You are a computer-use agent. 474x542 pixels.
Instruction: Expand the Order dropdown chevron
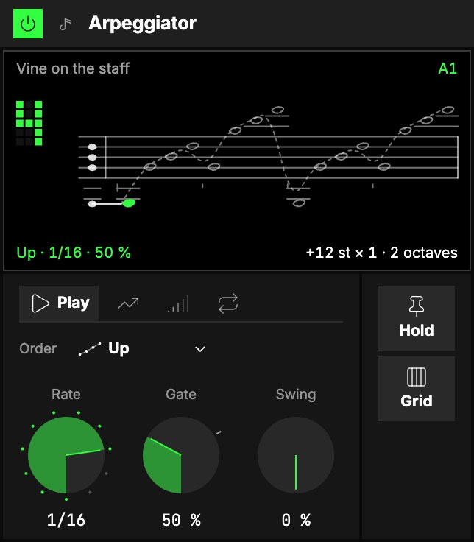(x=200, y=349)
